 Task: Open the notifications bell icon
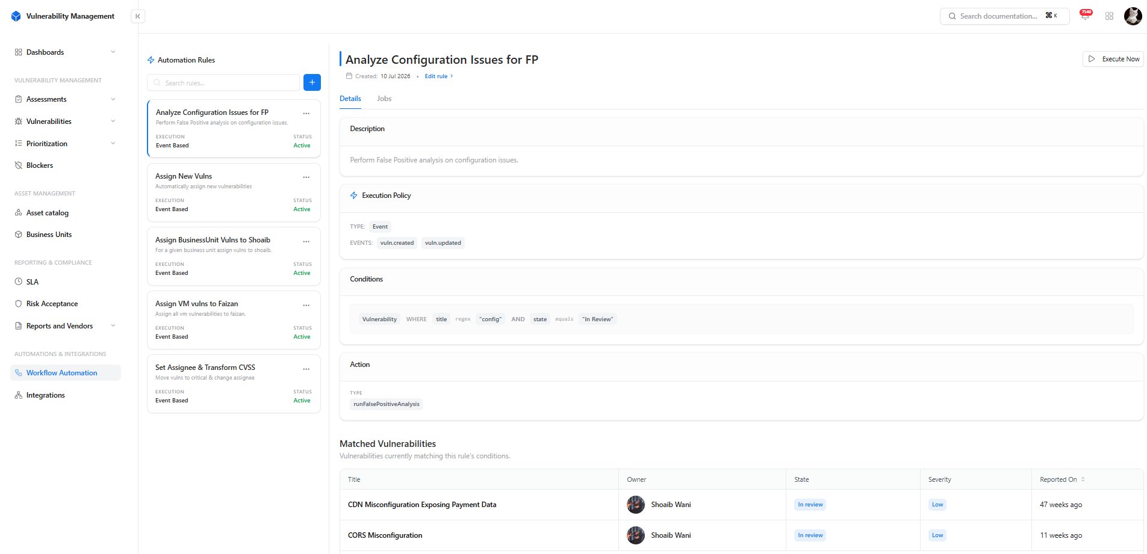[1085, 16]
